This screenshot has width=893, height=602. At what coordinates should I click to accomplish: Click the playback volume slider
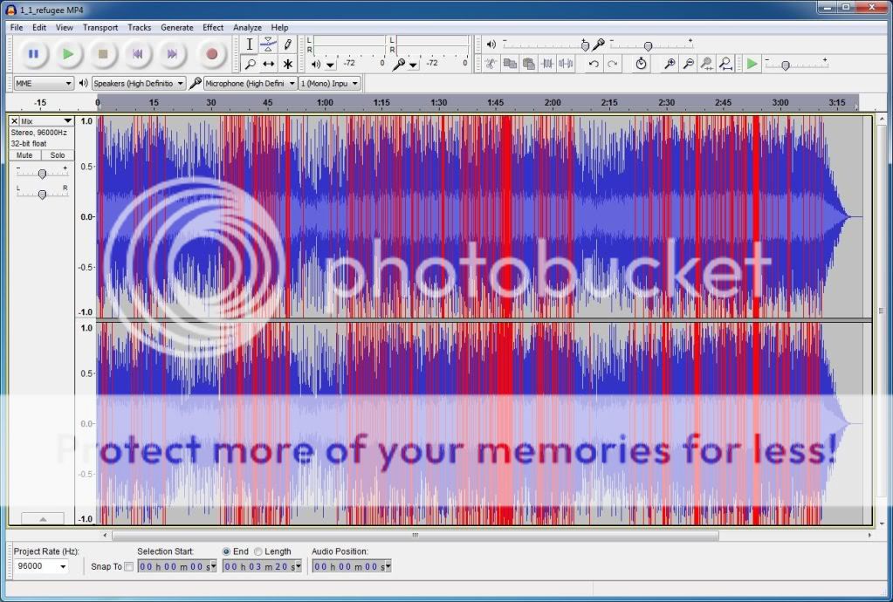[x=585, y=44]
